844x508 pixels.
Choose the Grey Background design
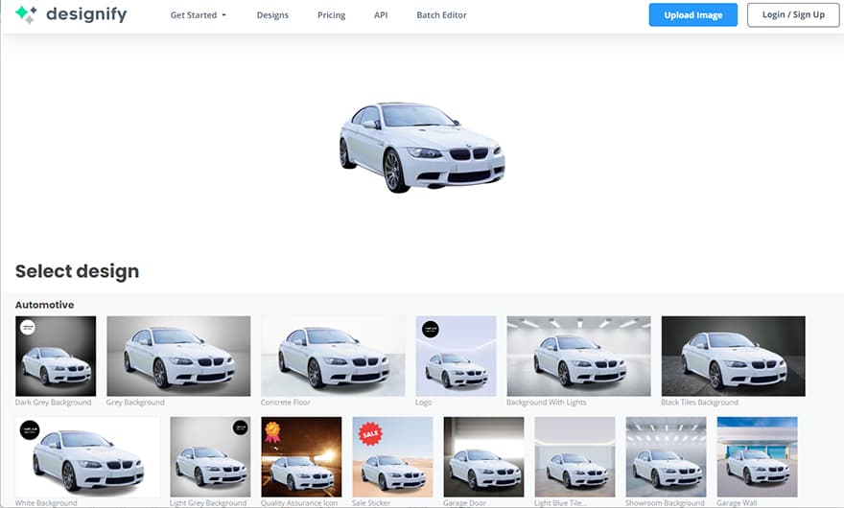click(x=178, y=356)
